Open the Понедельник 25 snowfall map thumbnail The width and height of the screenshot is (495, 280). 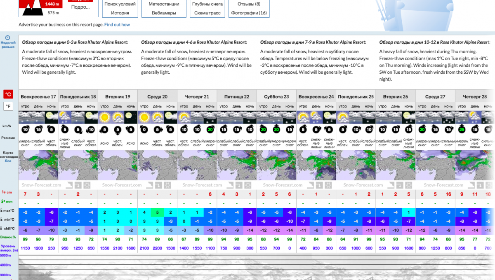[356, 166]
